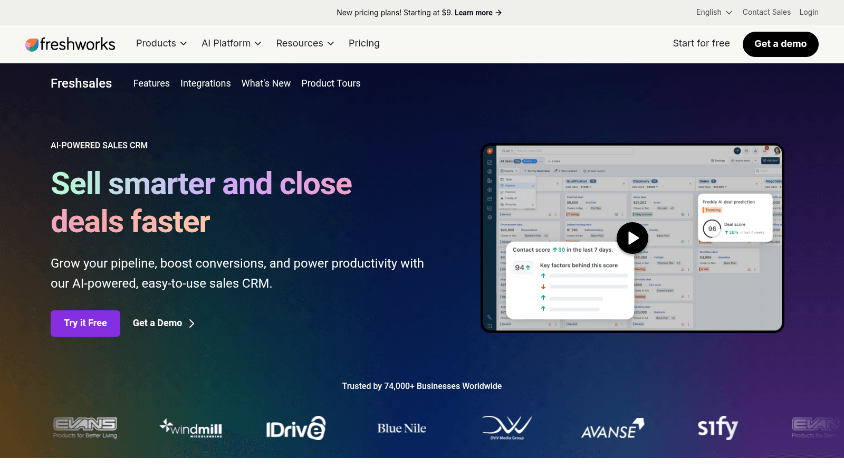This screenshot has width=844, height=475.
Task: Click 'Trusted by 74,000+ Businesses Worldwide' text
Action: (x=422, y=386)
